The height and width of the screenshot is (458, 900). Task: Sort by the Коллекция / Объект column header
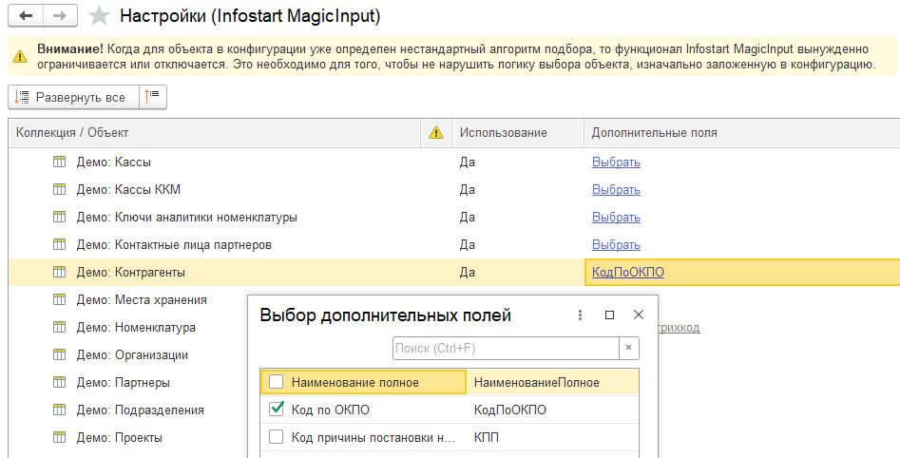(72, 133)
